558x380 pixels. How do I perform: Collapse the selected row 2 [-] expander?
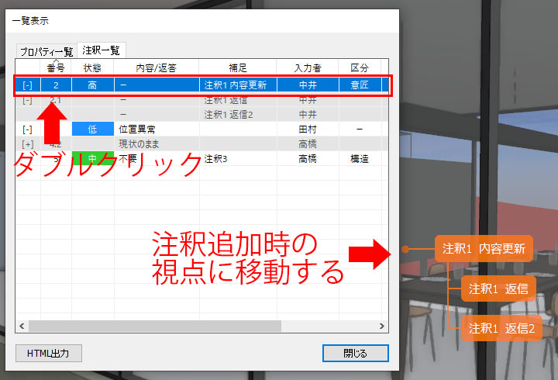[28, 85]
